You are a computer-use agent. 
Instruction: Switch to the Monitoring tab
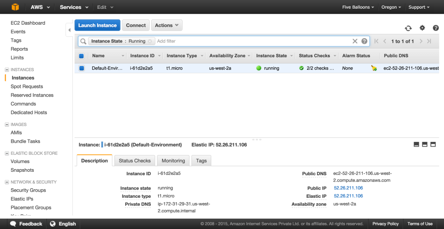173,160
